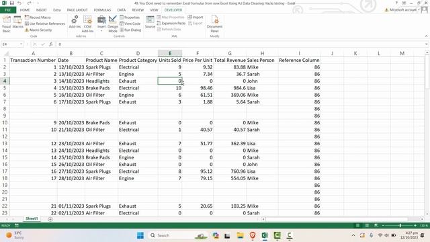The image size is (430, 242).
Task: Select the Sheet1 tab
Action: pyautogui.click(x=32, y=218)
